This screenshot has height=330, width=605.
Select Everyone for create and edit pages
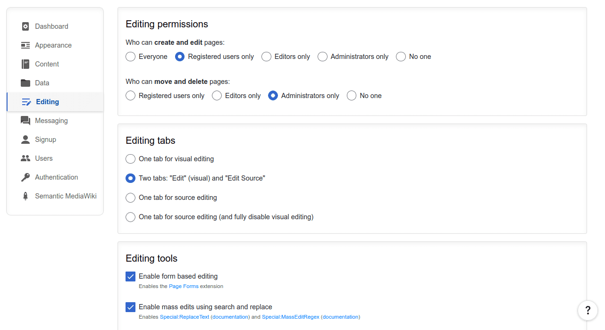pos(130,56)
